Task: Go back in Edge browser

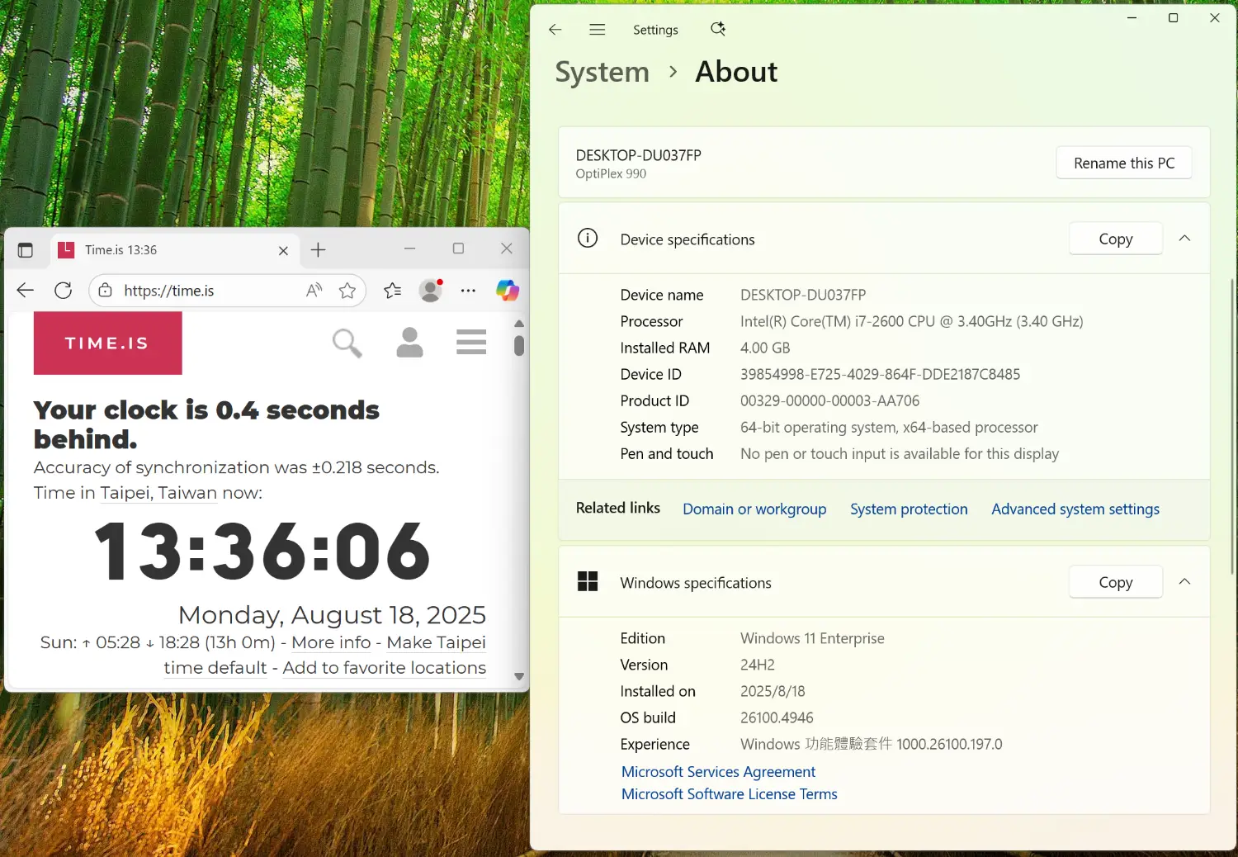Action: pos(26,290)
